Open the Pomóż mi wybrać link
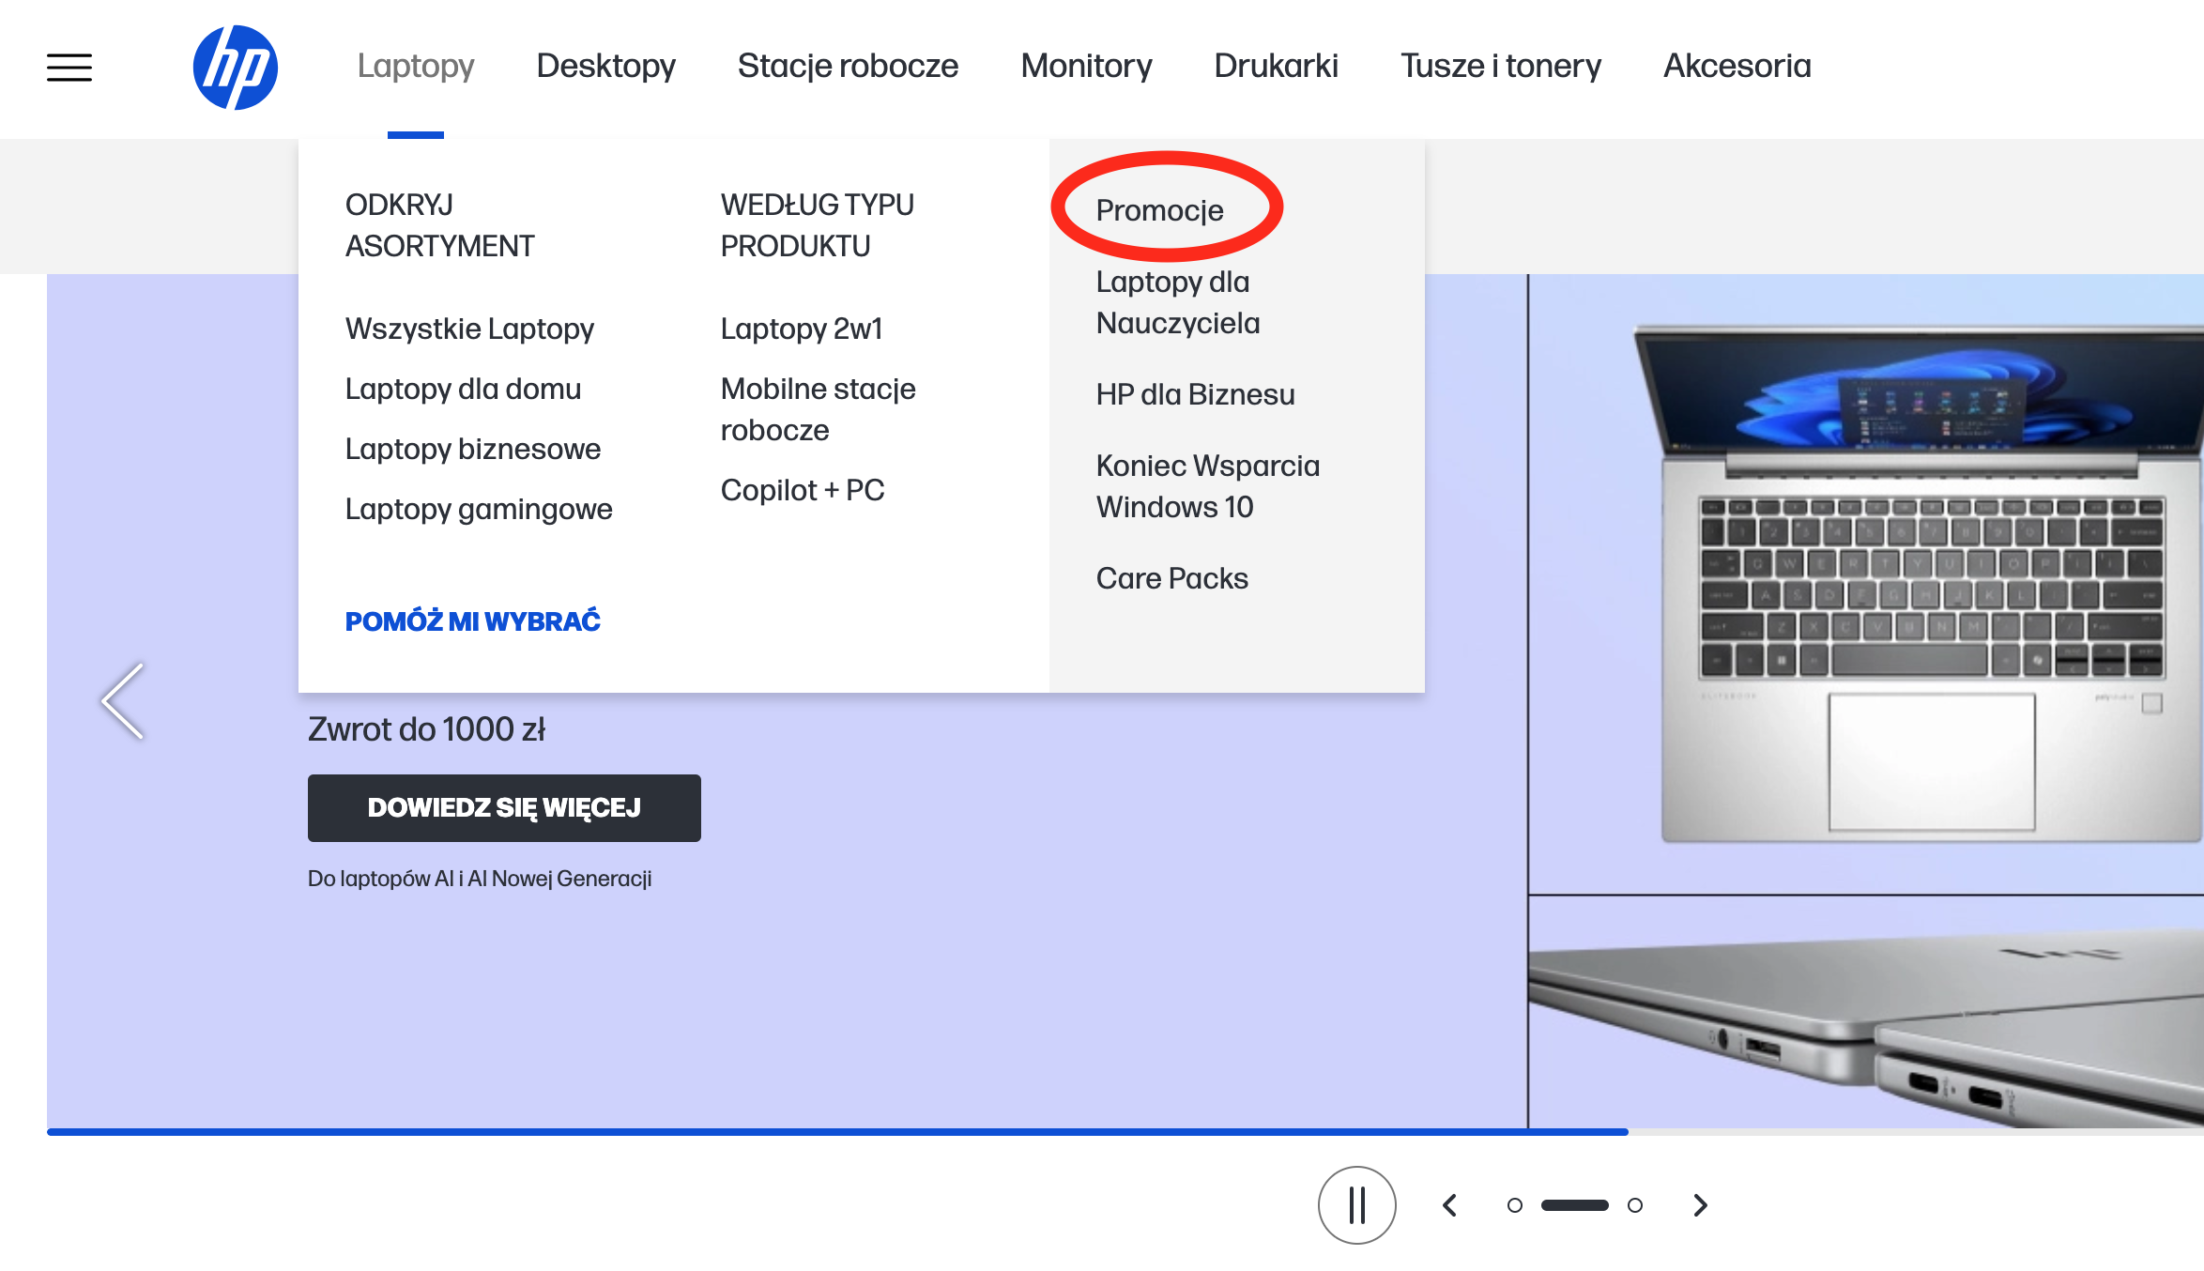The image size is (2204, 1271). [472, 621]
